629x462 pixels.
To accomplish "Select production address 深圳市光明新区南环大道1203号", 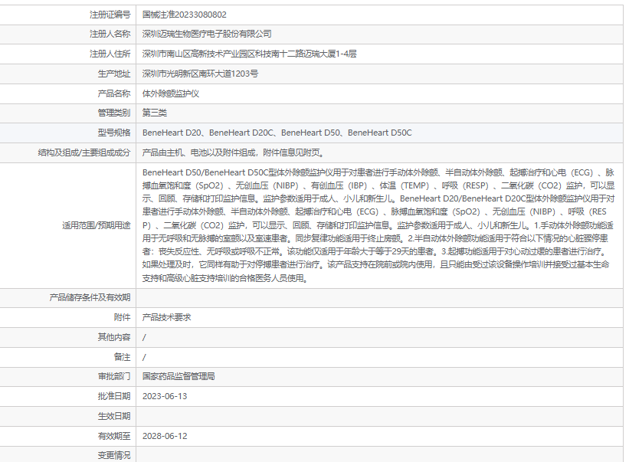I will [x=200, y=74].
